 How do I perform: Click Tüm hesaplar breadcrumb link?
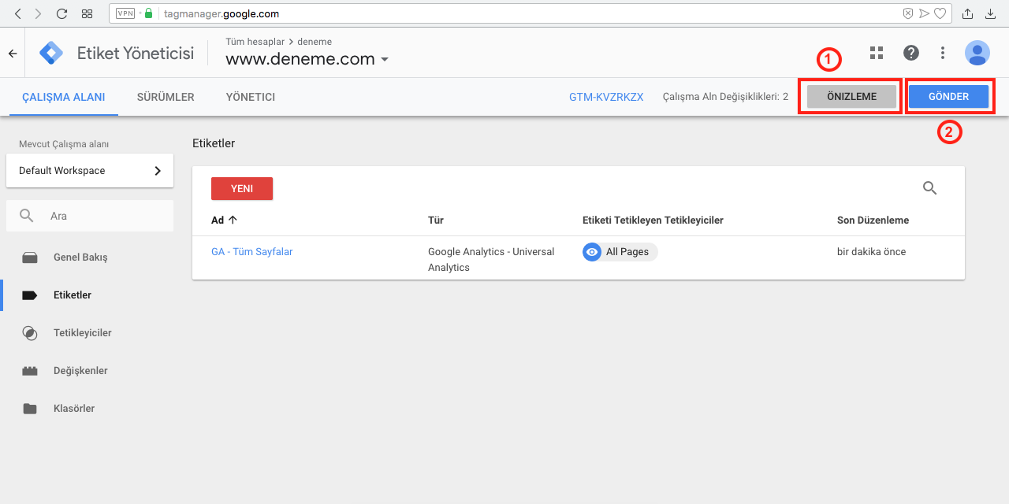coord(255,42)
